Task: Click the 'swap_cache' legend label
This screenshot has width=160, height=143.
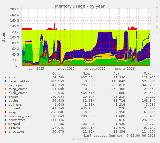Action: click(x=18, y=89)
